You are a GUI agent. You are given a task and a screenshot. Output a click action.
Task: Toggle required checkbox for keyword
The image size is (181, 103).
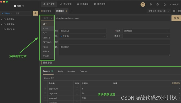(x=77, y=98)
